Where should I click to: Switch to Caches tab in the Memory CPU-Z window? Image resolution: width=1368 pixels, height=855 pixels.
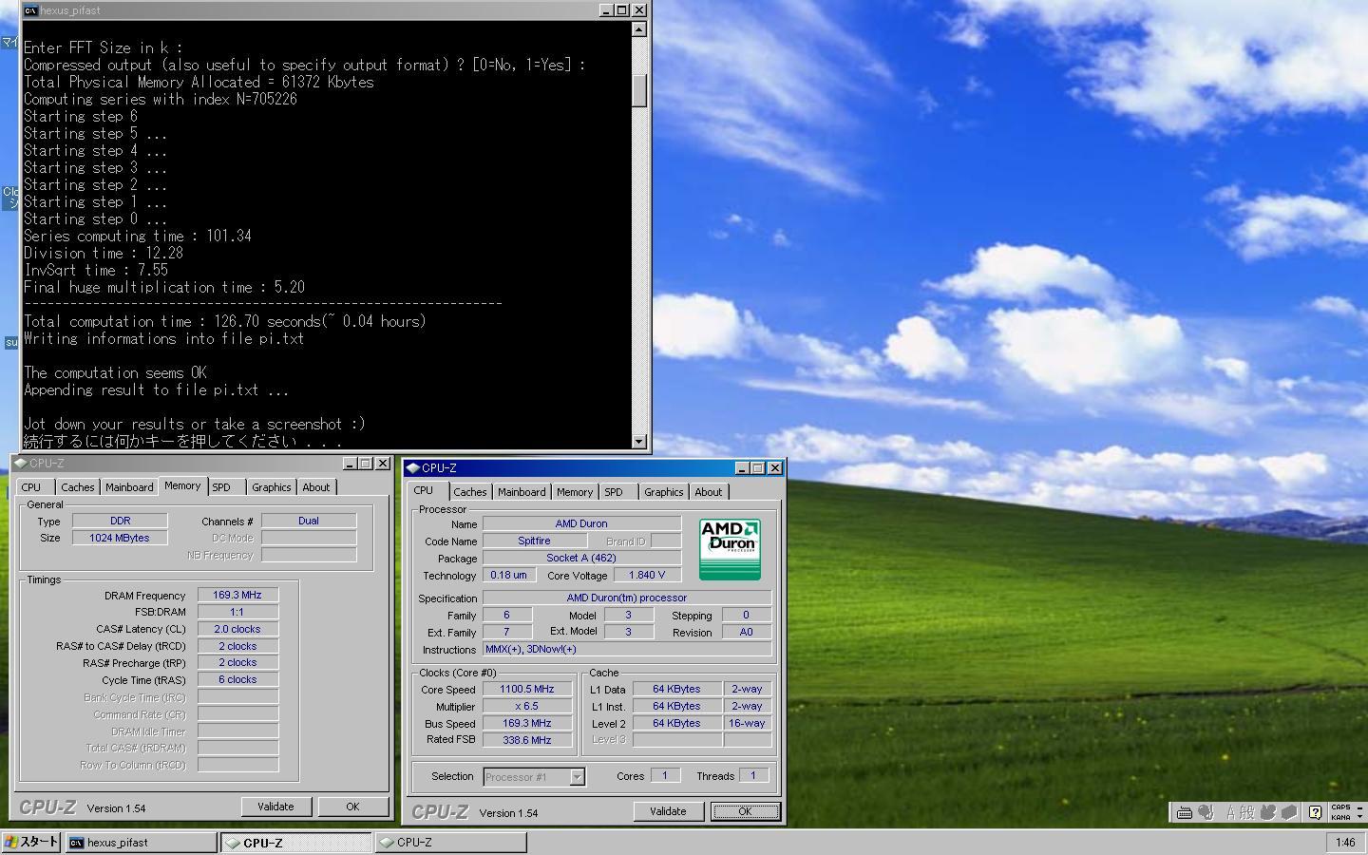[x=78, y=487]
